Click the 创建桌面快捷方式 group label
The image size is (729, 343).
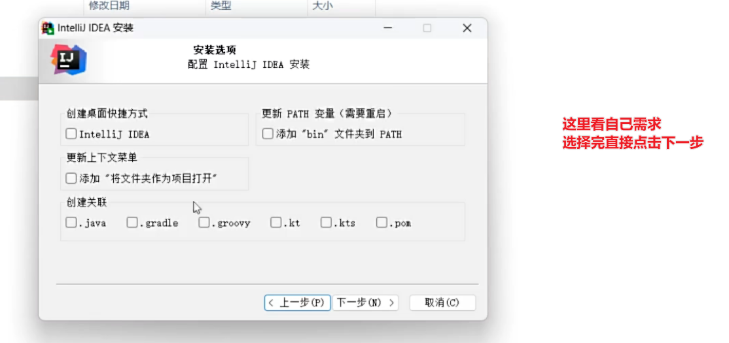click(x=107, y=113)
